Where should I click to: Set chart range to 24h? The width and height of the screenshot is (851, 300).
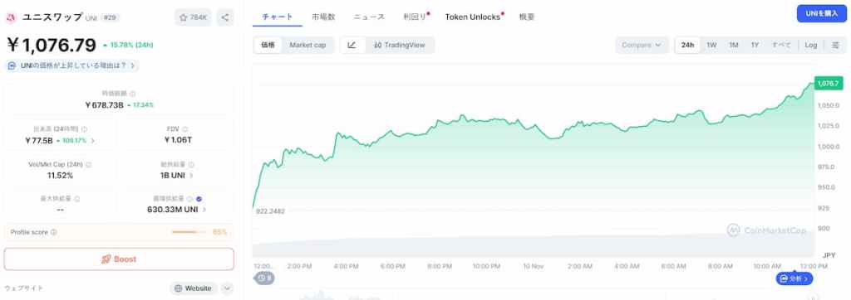pyautogui.click(x=687, y=45)
